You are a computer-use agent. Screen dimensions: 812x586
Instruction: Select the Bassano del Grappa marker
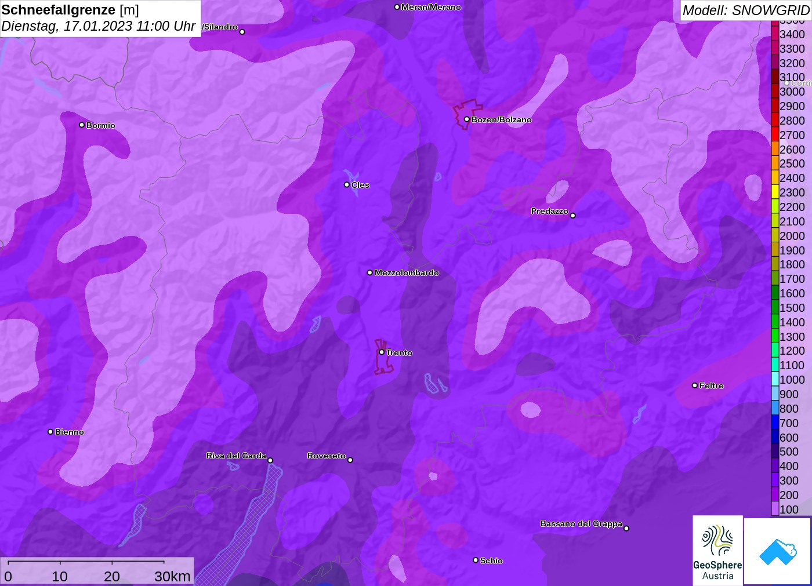coord(626,528)
